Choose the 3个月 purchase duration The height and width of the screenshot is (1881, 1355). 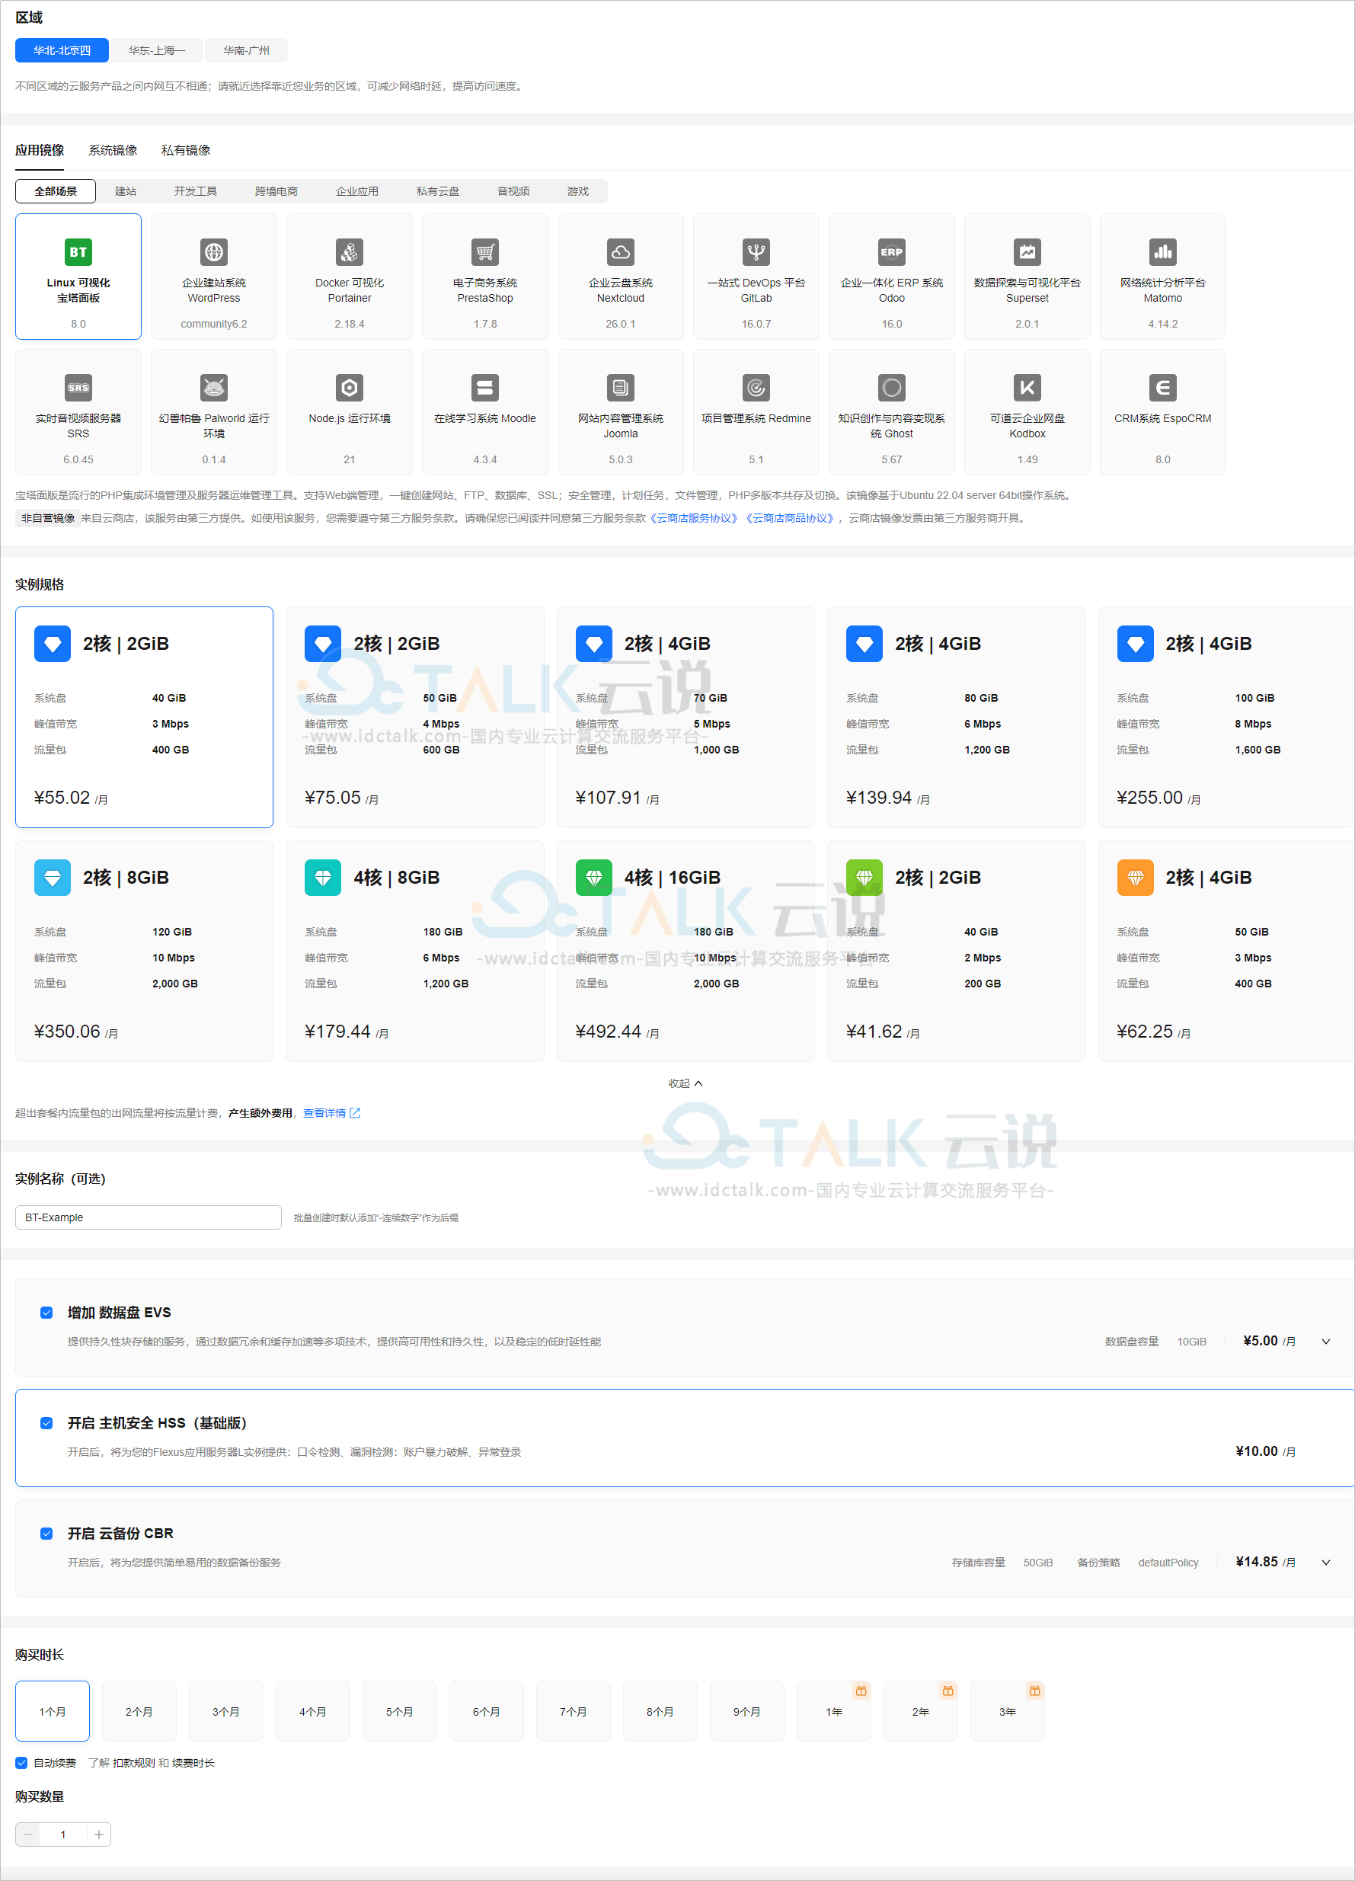(x=225, y=1711)
